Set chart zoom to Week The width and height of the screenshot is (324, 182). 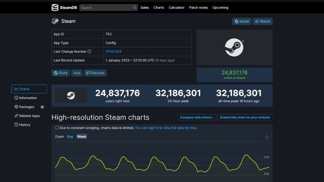(82, 137)
